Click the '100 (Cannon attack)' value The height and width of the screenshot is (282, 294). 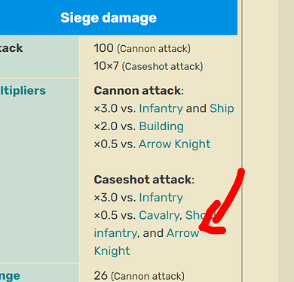click(x=142, y=48)
